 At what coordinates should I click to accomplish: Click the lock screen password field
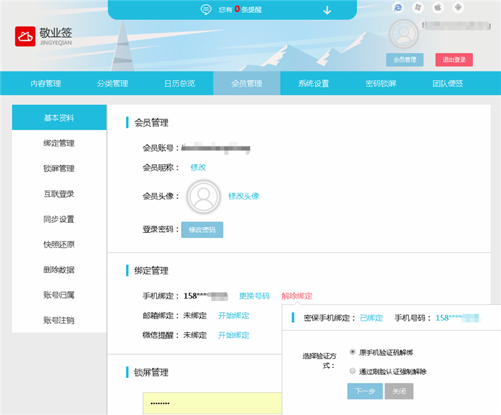[x=211, y=403]
